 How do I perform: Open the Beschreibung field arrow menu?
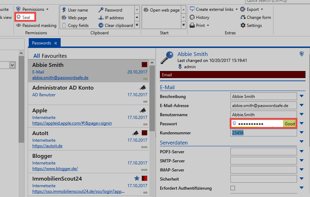point(302,96)
